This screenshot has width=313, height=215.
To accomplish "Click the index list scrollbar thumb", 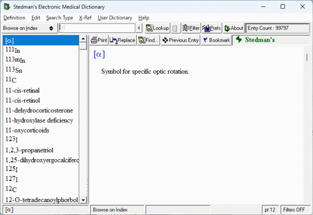I will [x=83, y=46].
